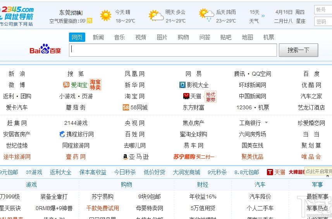This screenshot has width=332, height=219.
Task: Click the 个人二手车 link
Action: click(x=260, y=208)
